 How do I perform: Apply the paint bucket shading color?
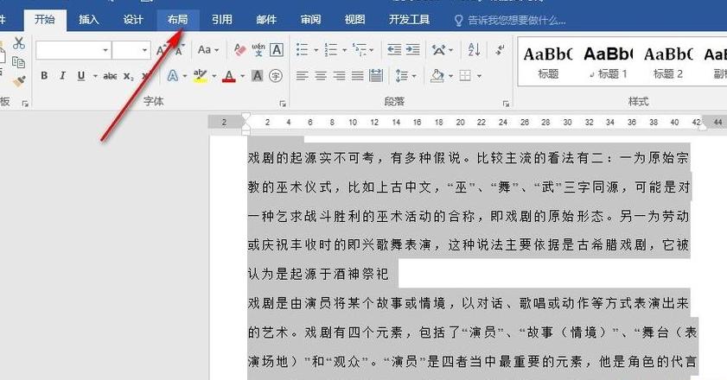point(437,75)
